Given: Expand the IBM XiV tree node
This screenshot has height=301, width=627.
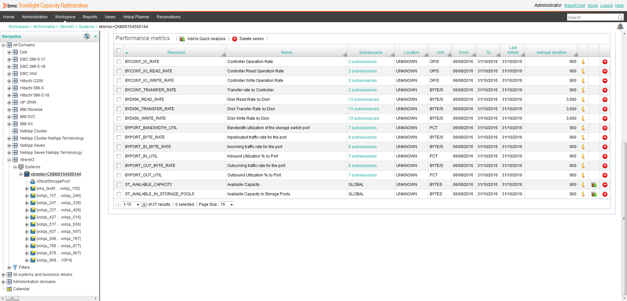Looking at the screenshot, I should click(x=9, y=124).
